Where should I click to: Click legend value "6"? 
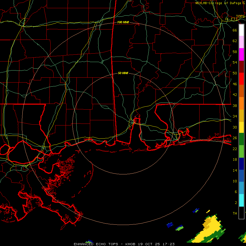pos(236,192)
